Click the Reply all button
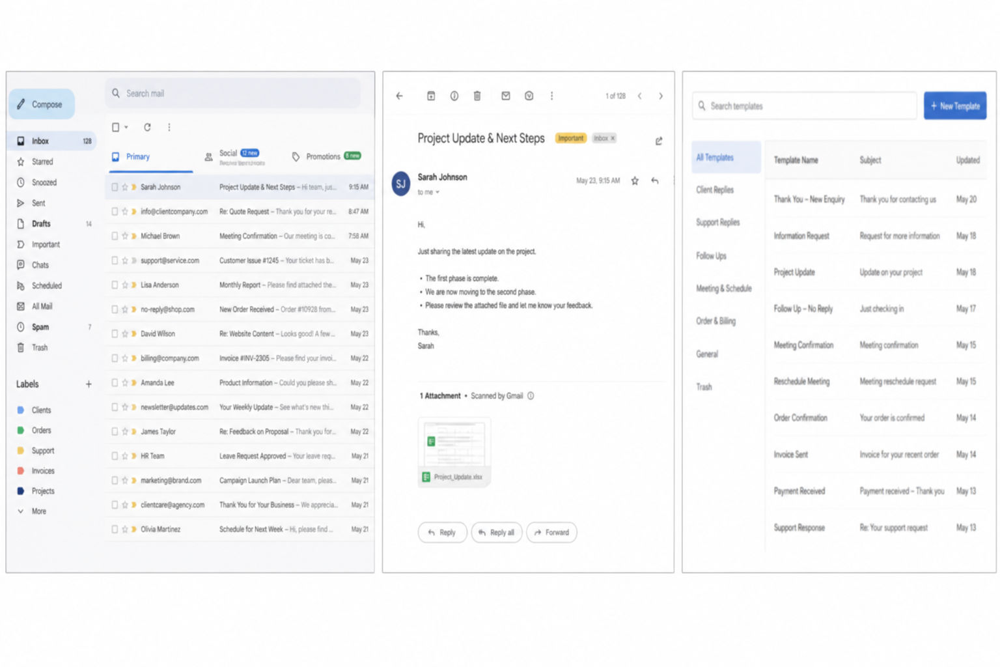Image resolution: width=1000 pixels, height=667 pixels. [x=497, y=533]
